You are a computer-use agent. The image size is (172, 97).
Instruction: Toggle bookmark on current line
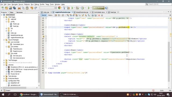click(89, 15)
